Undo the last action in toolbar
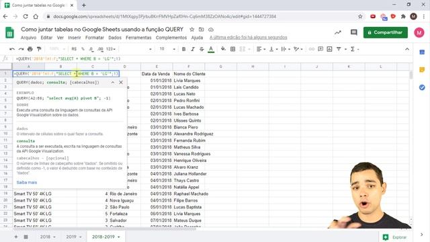The width and height of the screenshot is (430, 242). (12, 49)
